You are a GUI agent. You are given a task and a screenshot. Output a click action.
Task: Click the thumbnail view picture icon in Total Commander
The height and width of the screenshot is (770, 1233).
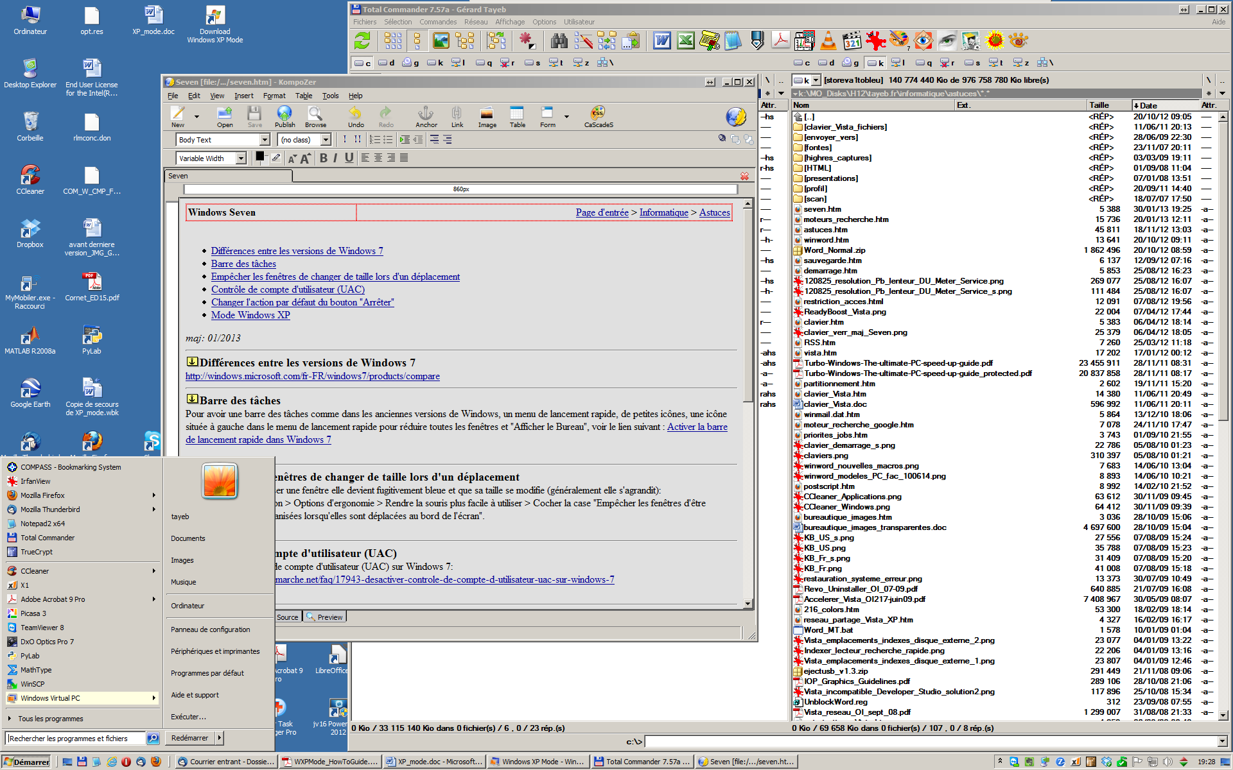pyautogui.click(x=441, y=41)
